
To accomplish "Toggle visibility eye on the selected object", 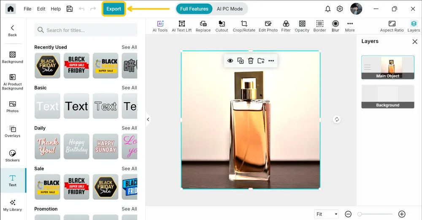I will pyautogui.click(x=230, y=61).
